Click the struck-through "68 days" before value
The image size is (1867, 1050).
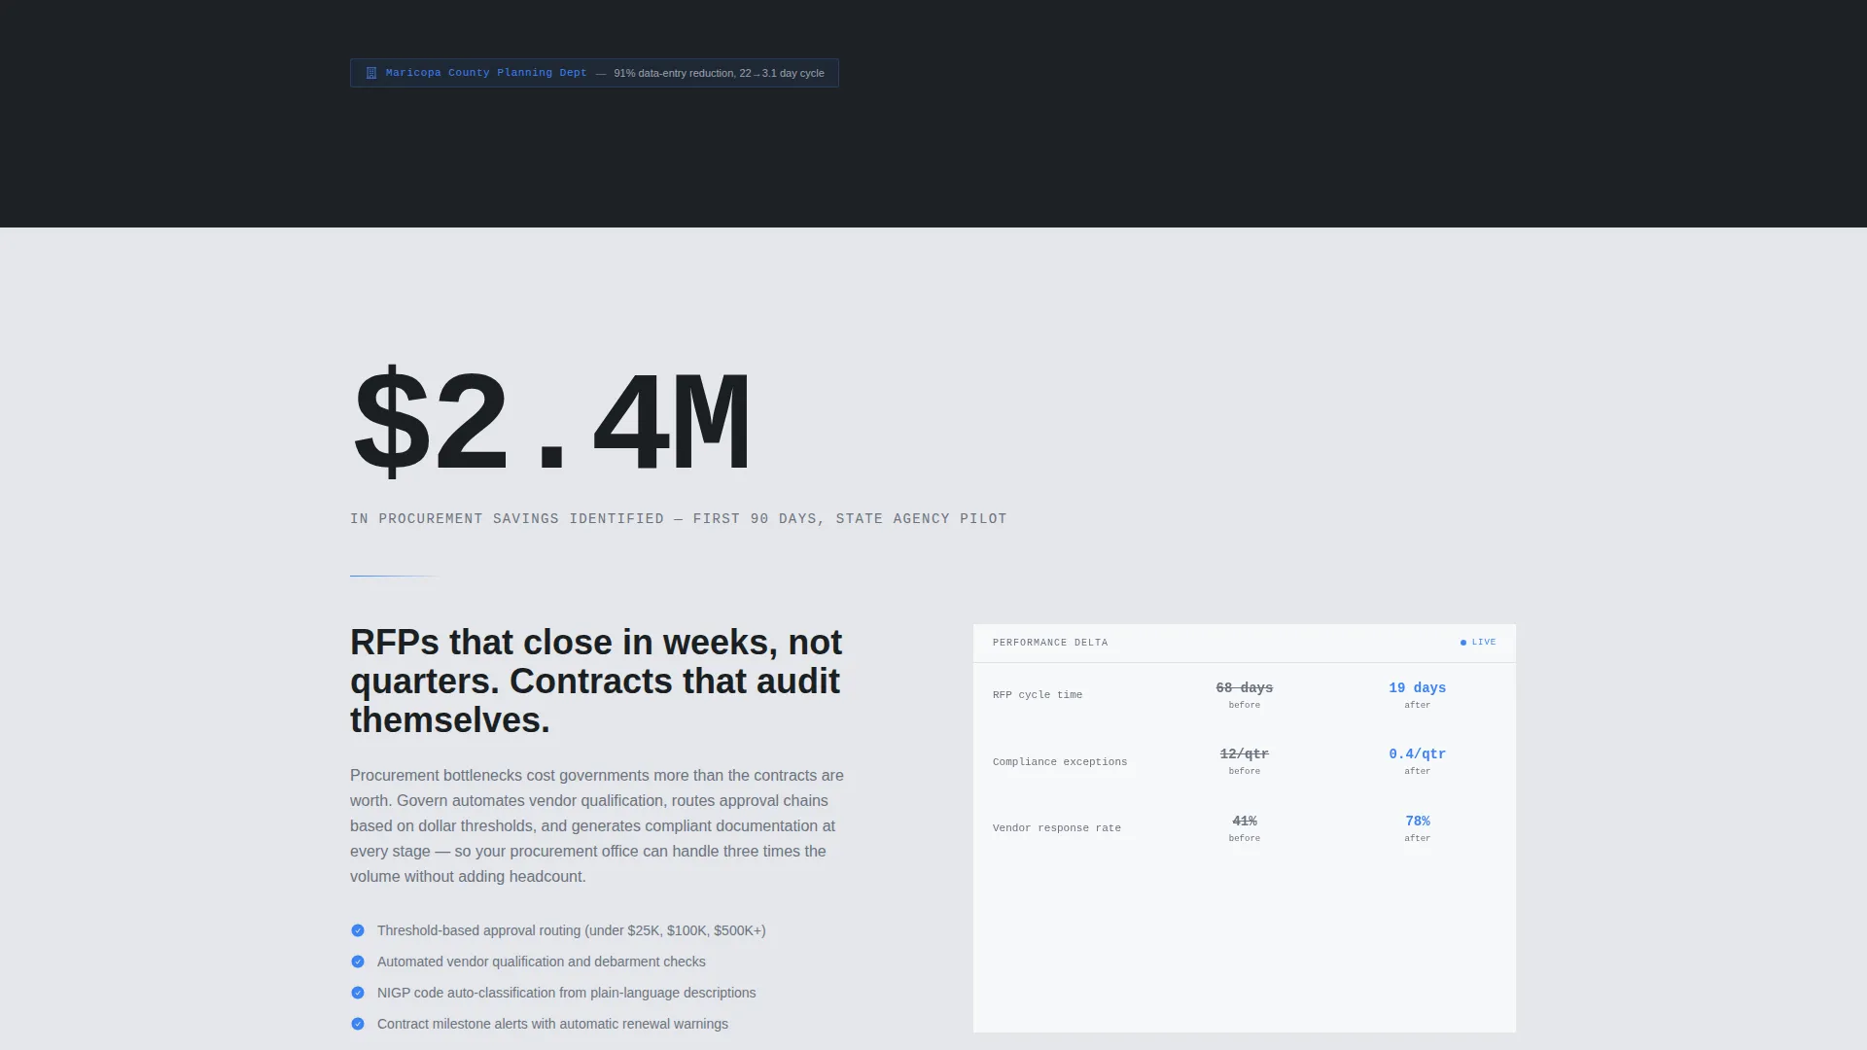point(1245,687)
